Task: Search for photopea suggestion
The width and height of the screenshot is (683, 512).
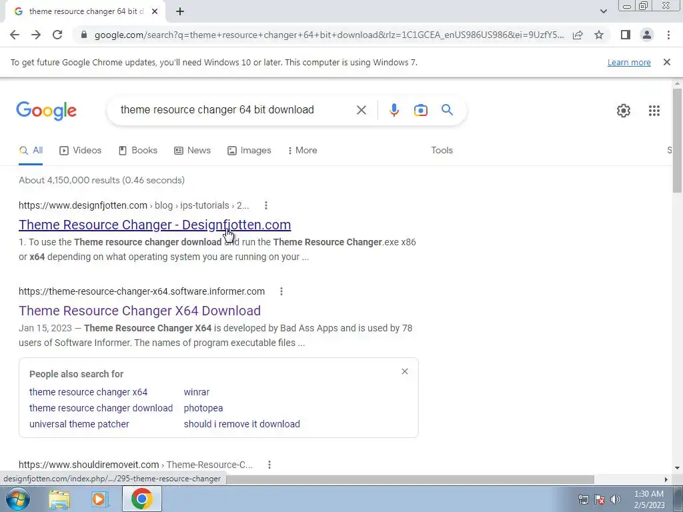Action: (x=203, y=408)
